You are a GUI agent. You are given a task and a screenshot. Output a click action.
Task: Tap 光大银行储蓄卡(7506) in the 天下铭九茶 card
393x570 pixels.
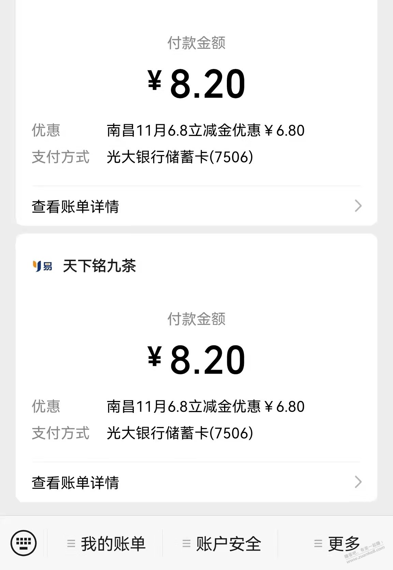[x=180, y=433]
